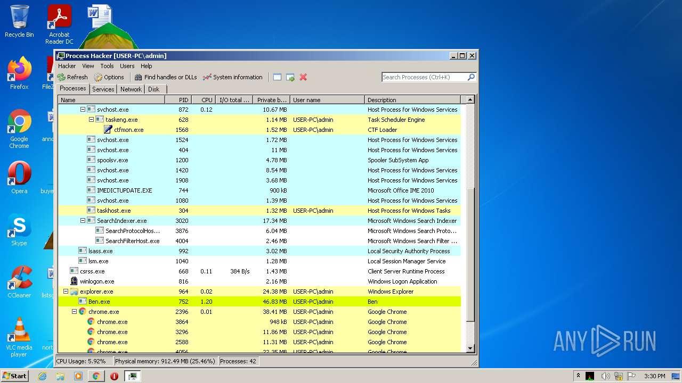Click the ctfmon.exe pen icon
Screen dimensions: 682x383
(108, 130)
